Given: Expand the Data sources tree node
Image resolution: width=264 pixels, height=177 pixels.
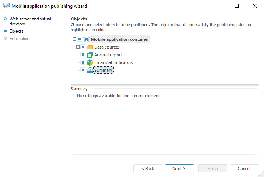Looking at the screenshot, I should pyautogui.click(x=78, y=47).
